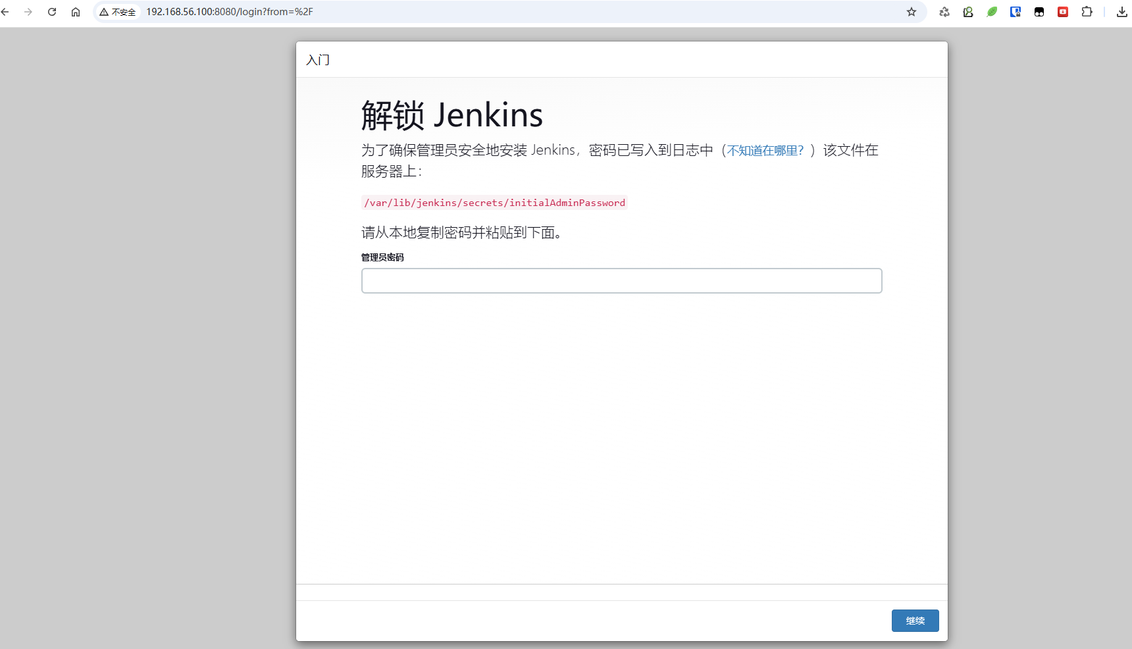
Task: Reload the Jenkins login page
Action: [x=52, y=12]
